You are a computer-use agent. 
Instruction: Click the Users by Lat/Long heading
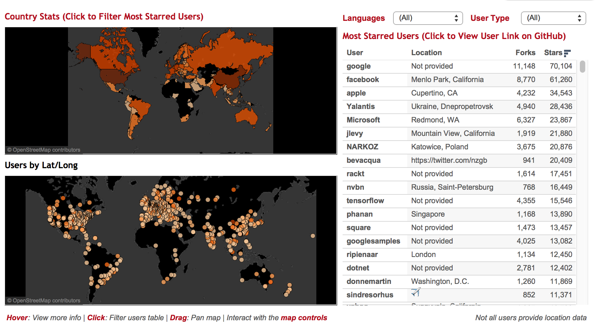pos(41,165)
